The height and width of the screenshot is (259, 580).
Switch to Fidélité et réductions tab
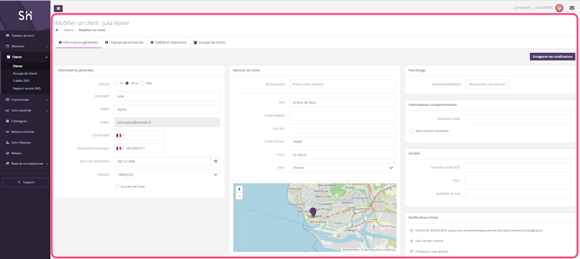168,43
